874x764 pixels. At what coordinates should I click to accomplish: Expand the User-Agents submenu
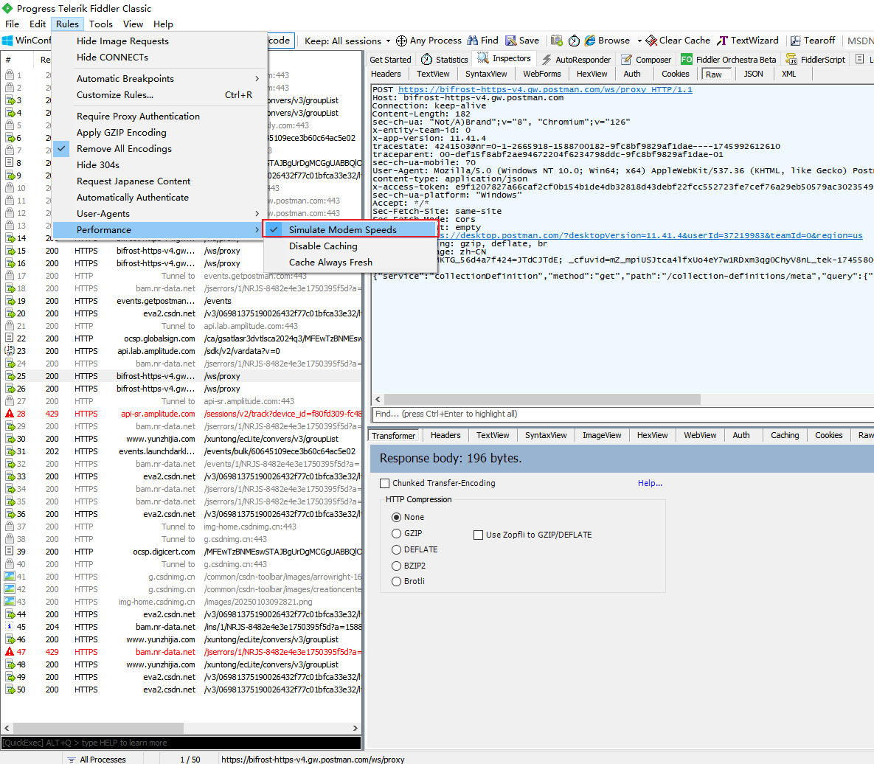pos(159,213)
